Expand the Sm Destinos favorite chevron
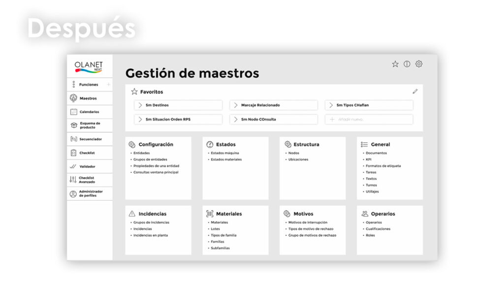The height and width of the screenshot is (290, 504). (140, 105)
